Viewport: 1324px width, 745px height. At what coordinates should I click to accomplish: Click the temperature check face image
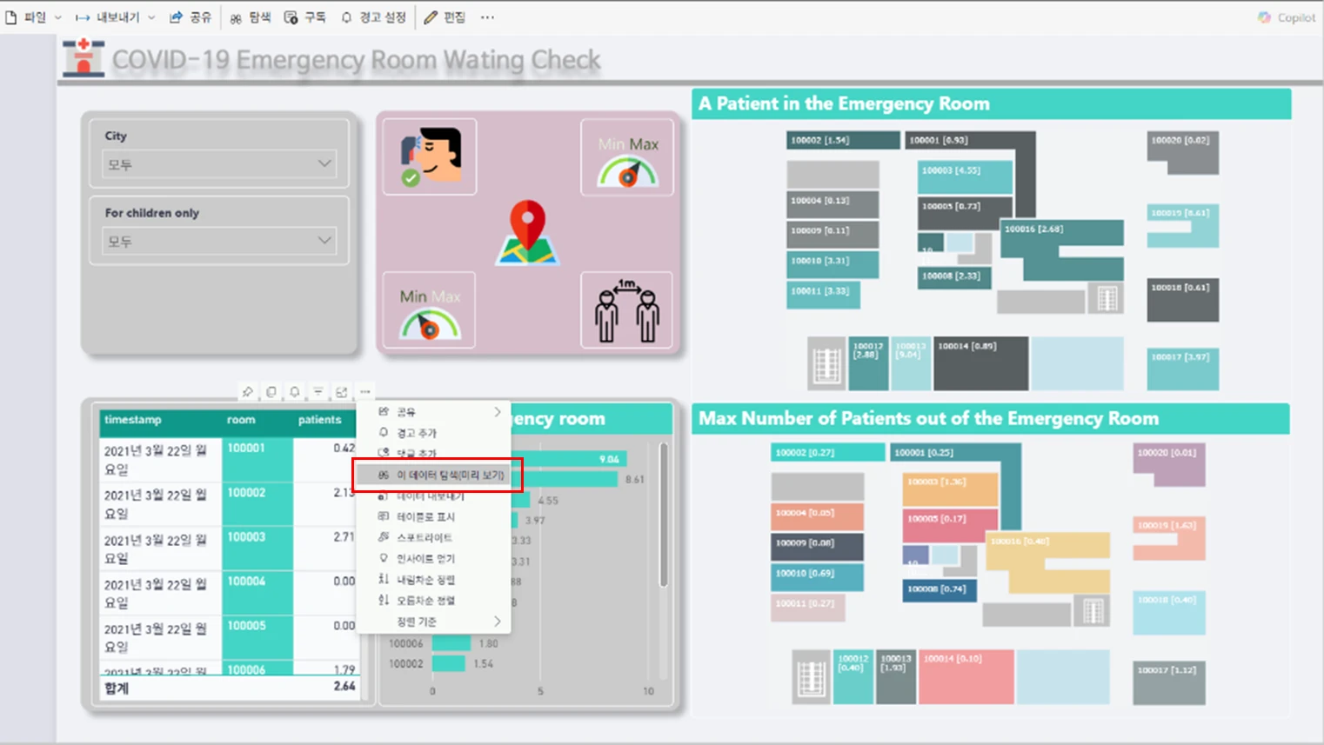[x=431, y=156]
